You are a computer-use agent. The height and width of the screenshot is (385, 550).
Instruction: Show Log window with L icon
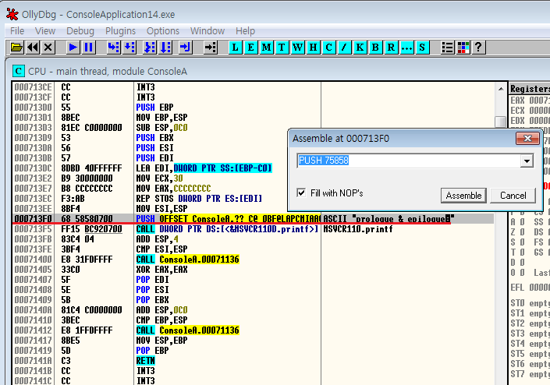pyautogui.click(x=236, y=48)
